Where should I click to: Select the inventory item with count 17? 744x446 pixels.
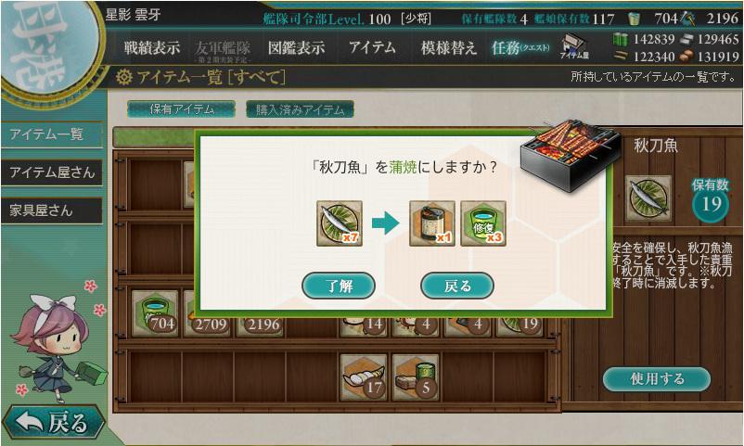pyautogui.click(x=364, y=377)
